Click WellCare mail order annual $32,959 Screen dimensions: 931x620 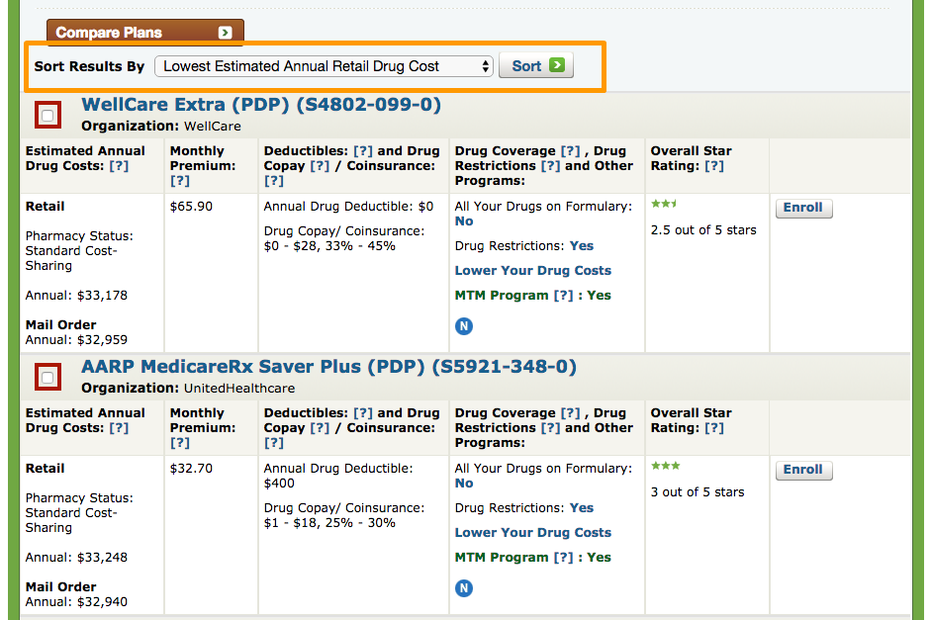point(102,340)
